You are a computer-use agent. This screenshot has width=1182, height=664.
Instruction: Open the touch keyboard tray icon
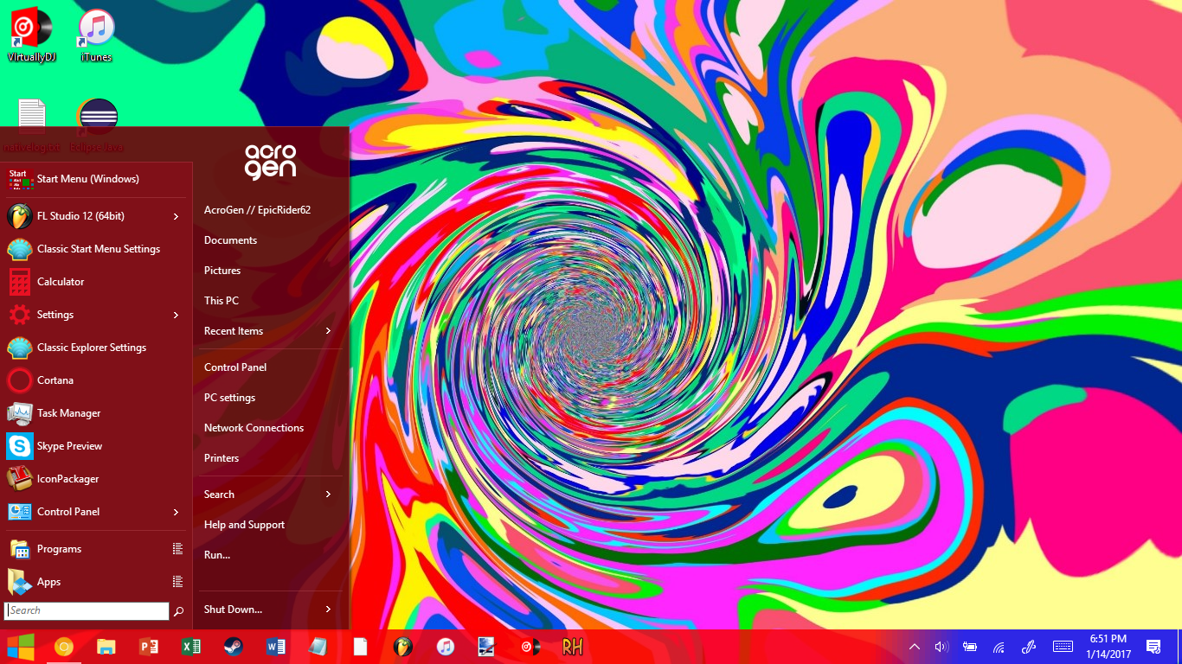coord(1063,647)
